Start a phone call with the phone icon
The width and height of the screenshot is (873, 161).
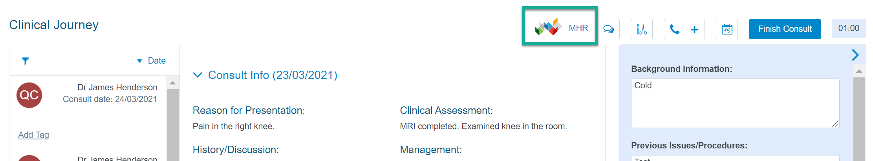[674, 29]
